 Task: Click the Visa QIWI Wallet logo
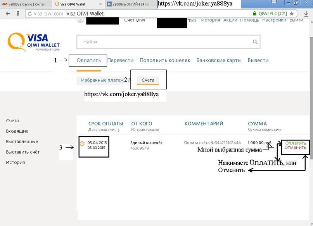click(x=33, y=42)
